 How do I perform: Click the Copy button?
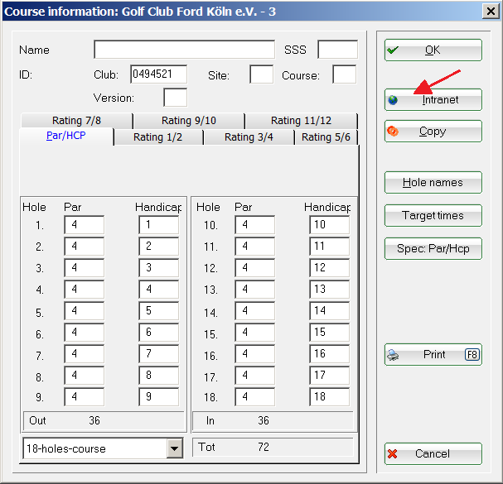pyautogui.click(x=433, y=131)
